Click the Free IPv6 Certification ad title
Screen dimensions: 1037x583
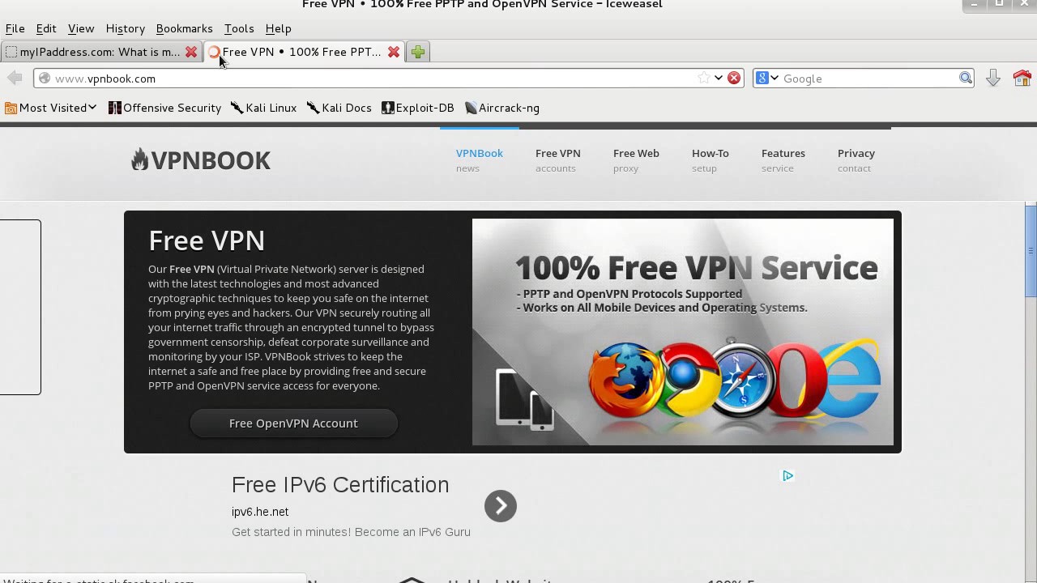340,484
